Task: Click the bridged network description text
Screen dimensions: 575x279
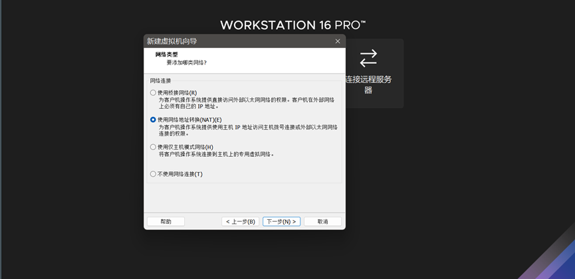Action: coord(247,103)
